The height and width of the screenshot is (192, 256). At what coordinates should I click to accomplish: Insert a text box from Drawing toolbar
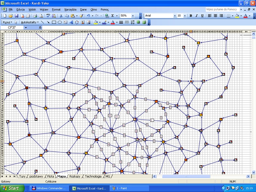(66, 22)
